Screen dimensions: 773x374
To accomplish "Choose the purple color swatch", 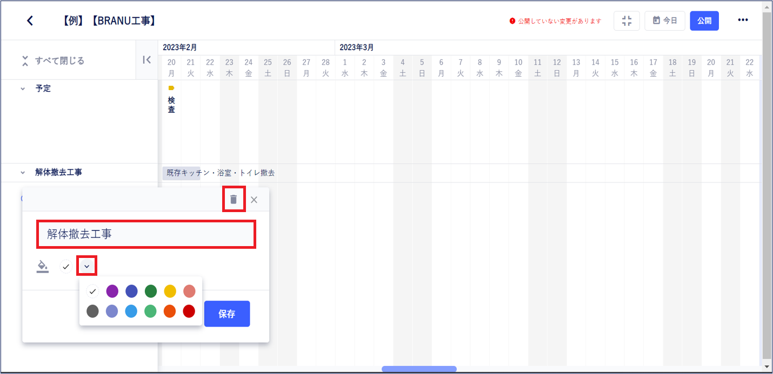I will tap(112, 291).
